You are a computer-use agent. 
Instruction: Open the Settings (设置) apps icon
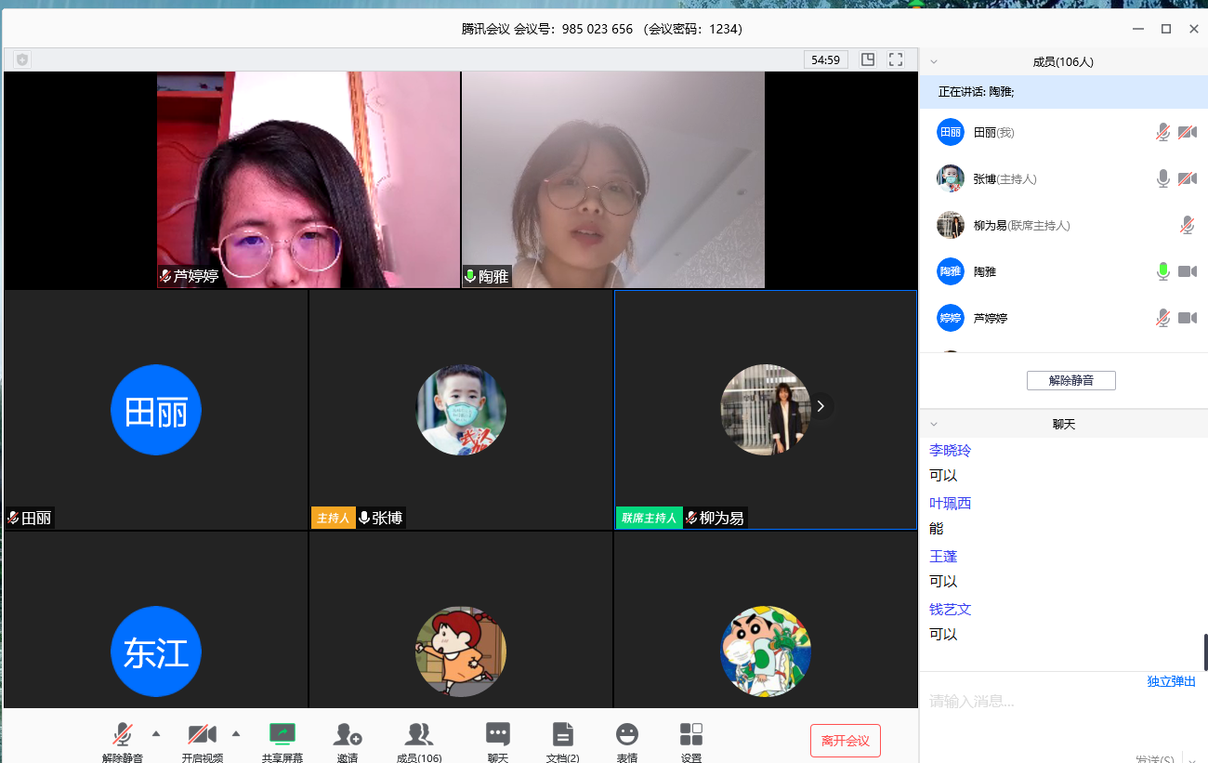691,735
